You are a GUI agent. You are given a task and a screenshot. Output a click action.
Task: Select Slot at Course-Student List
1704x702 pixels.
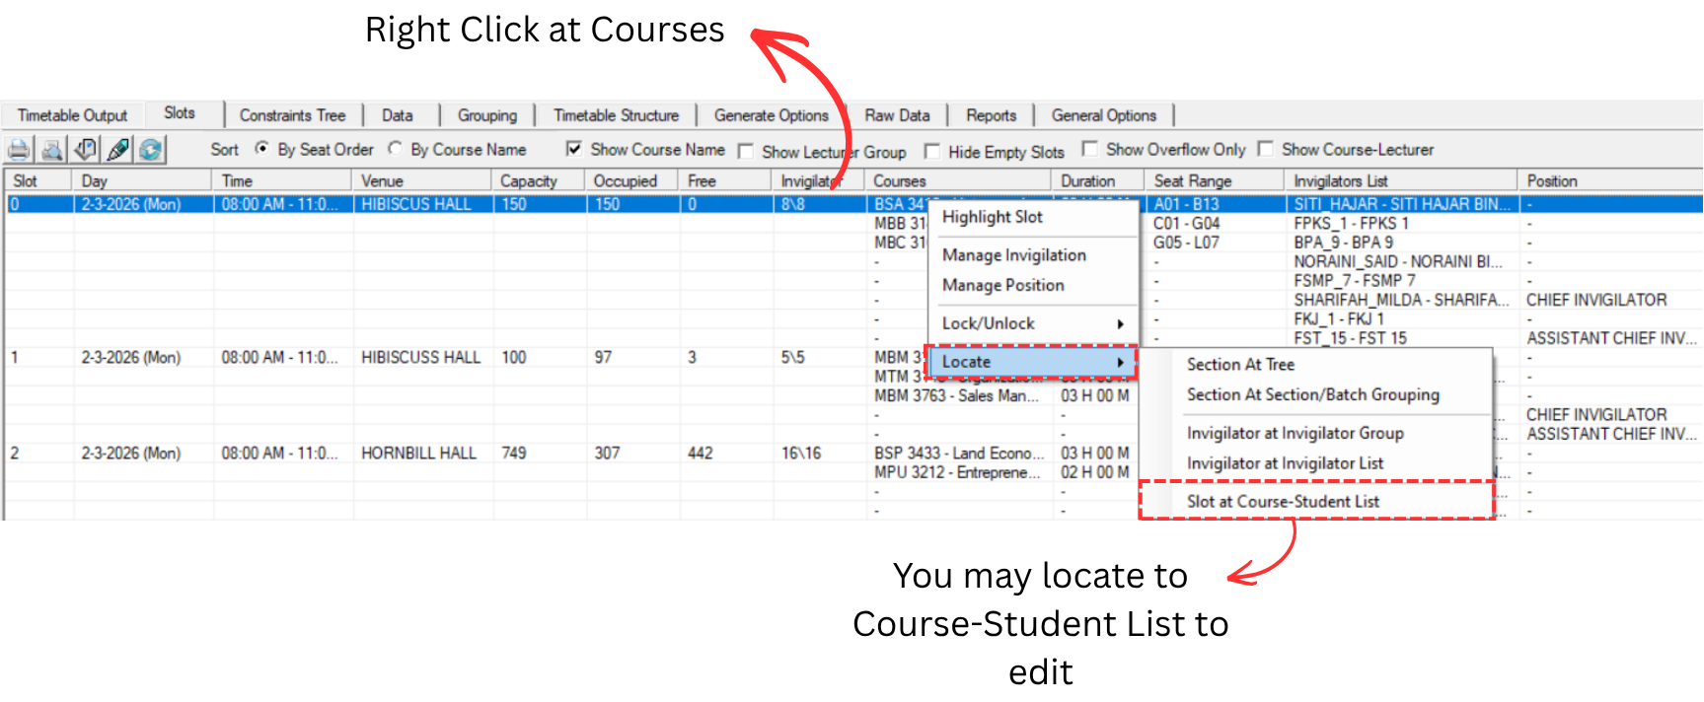click(x=1316, y=502)
